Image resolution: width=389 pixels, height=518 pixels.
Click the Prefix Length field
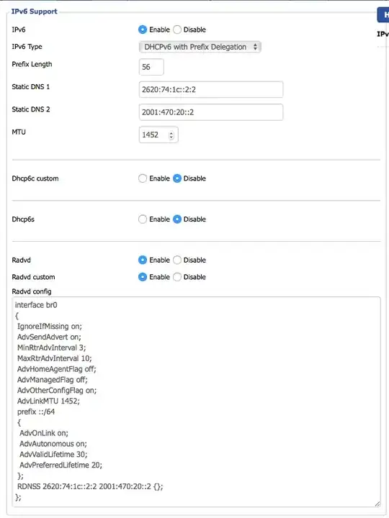point(151,67)
